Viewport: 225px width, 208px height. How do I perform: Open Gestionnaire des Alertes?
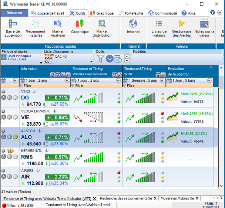(182, 28)
